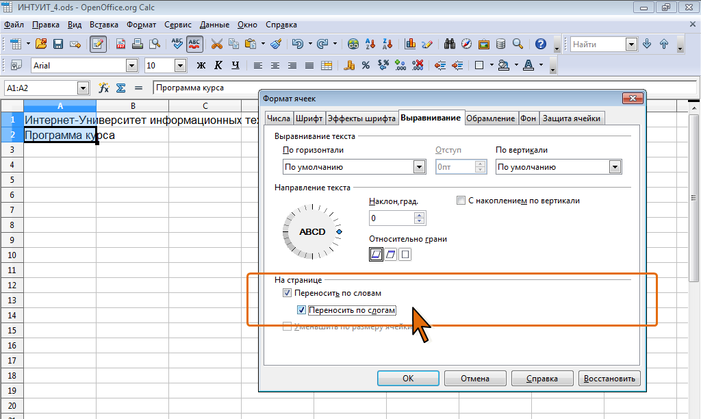The width and height of the screenshot is (701, 419).
Task: Merge cells icon in the formatting toolbar
Action: tap(327, 65)
